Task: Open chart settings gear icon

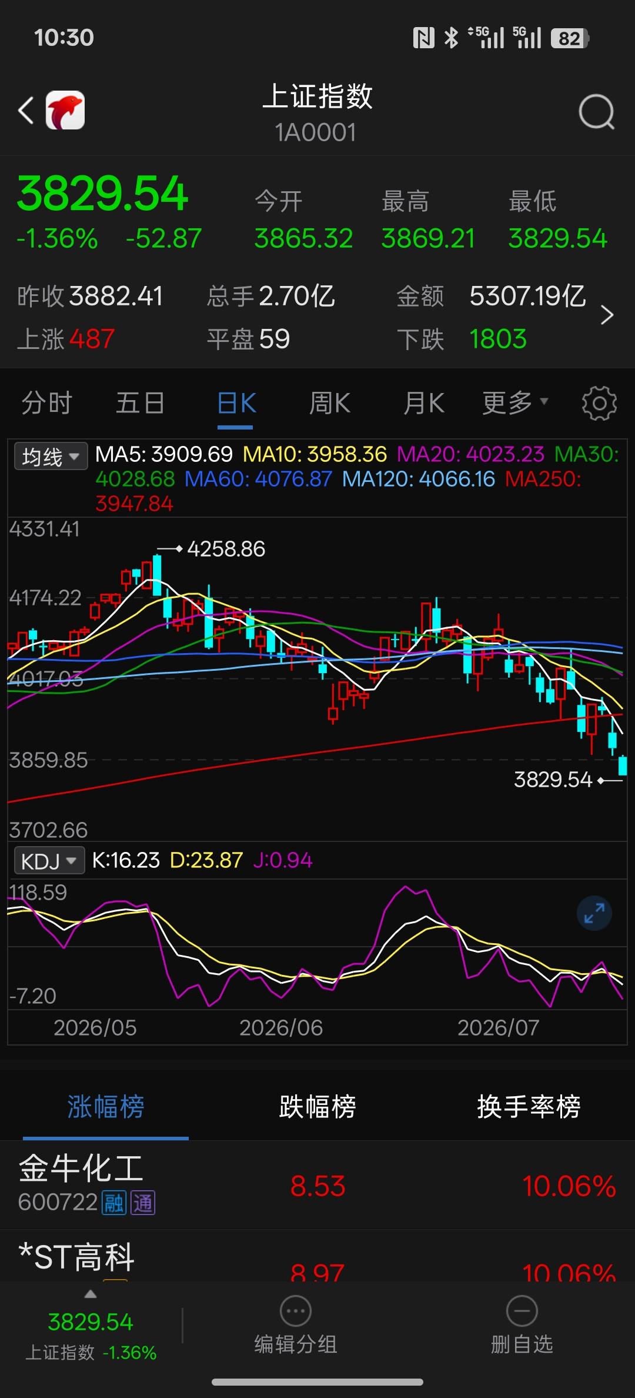Action: (x=599, y=403)
